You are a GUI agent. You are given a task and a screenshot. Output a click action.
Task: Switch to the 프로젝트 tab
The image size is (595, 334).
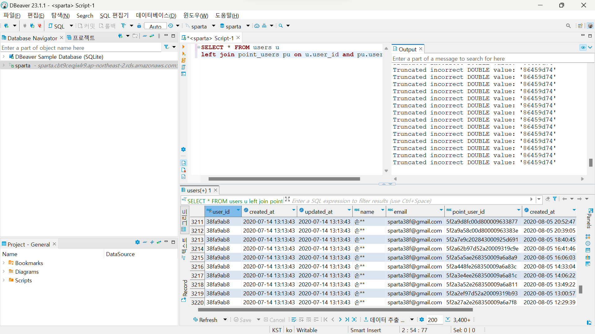click(81, 38)
